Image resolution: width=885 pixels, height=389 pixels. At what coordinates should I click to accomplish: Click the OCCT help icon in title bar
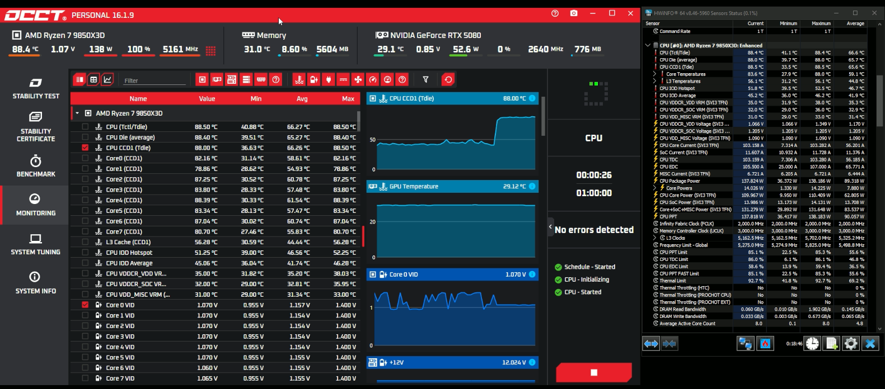tap(555, 13)
